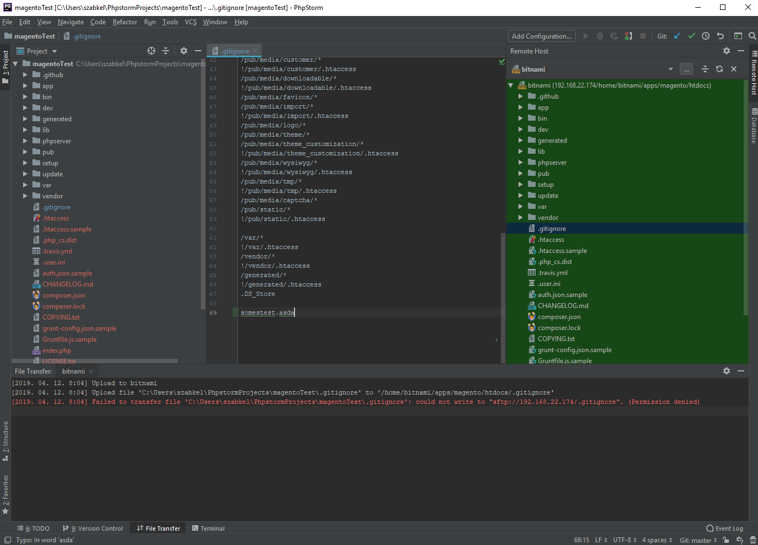758x545 pixels.
Task: Collapse the bitnami root node in Remote Host
Action: (510, 85)
